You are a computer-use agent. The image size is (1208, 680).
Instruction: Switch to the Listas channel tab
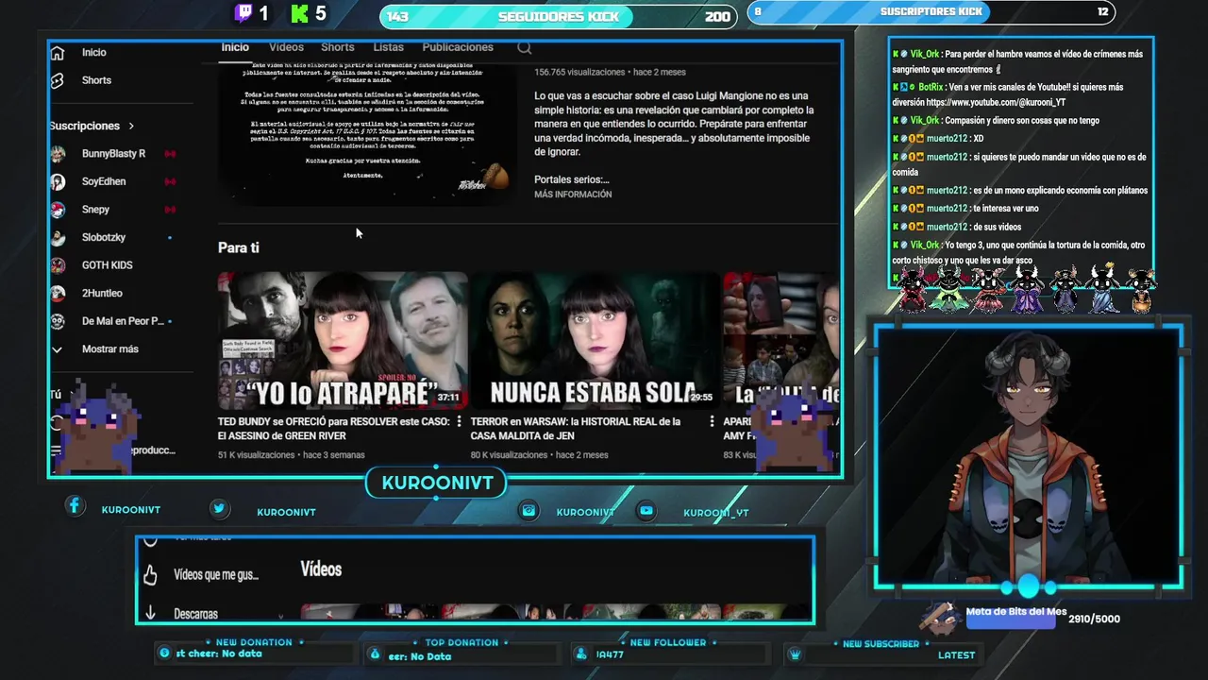388,47
